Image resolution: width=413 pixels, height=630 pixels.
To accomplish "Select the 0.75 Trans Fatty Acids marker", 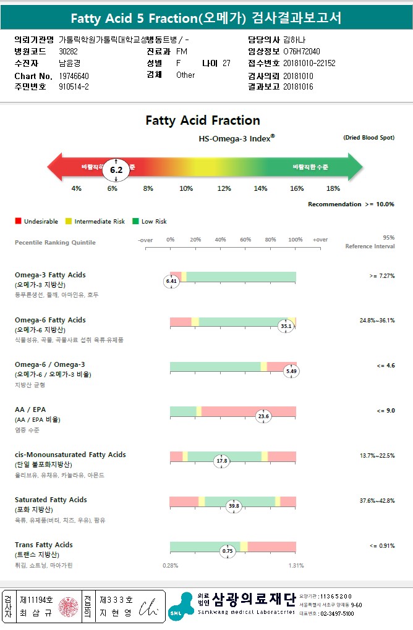I will (x=228, y=551).
